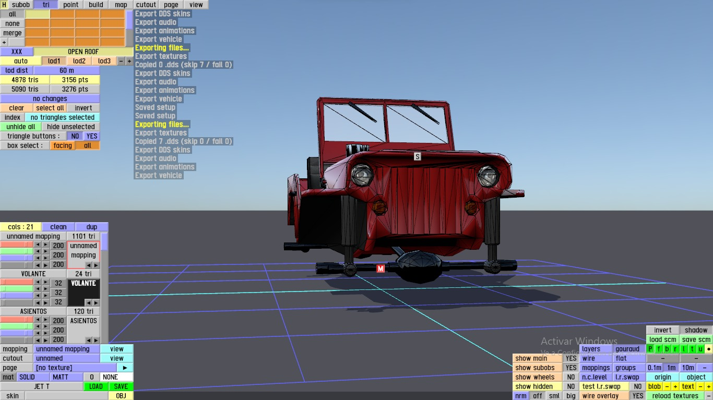Click the select all button
The width and height of the screenshot is (713, 400).
pos(50,108)
